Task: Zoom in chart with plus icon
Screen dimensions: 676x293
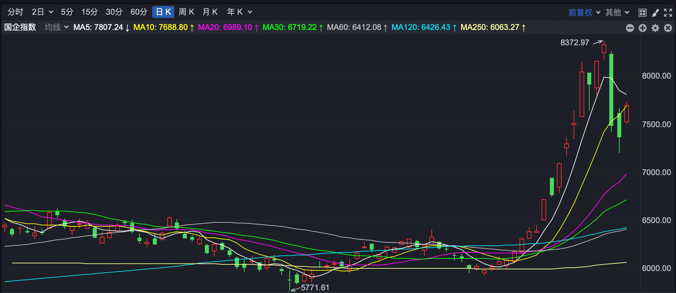Action: (x=643, y=28)
